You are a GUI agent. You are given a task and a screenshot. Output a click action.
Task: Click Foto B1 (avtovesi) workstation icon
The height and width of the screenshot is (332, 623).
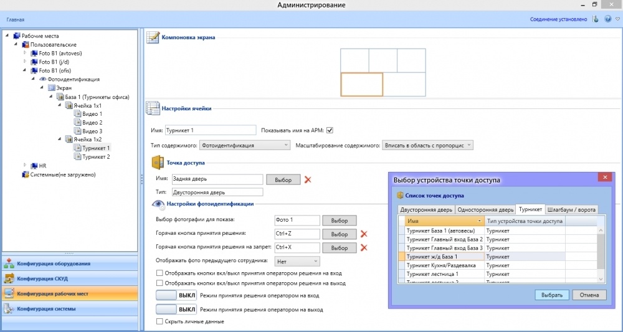34,53
